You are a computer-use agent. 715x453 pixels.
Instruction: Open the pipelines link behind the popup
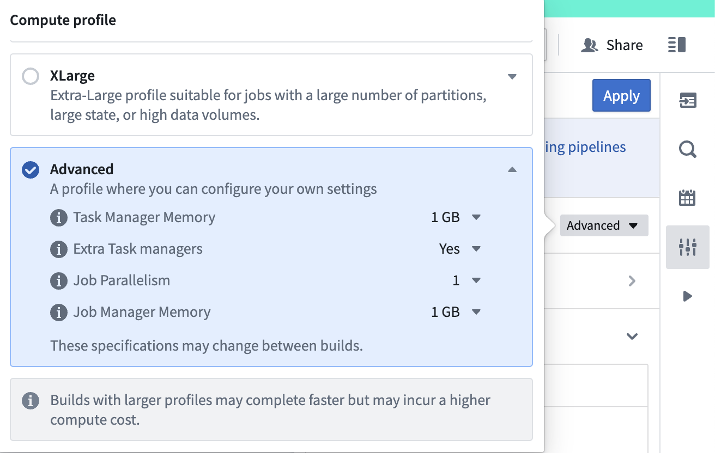tap(586, 147)
